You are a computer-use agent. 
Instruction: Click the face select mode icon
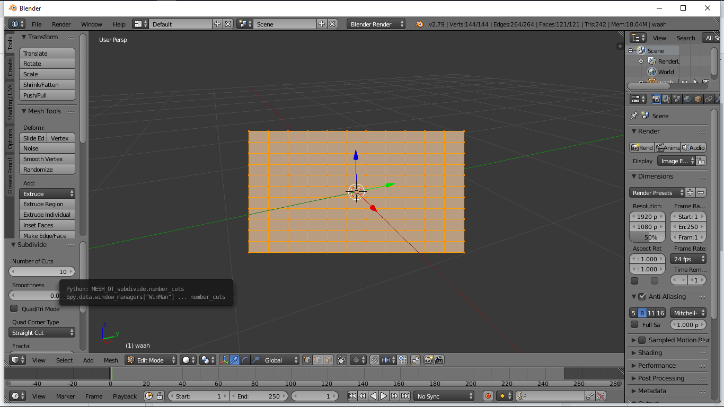[328, 360]
